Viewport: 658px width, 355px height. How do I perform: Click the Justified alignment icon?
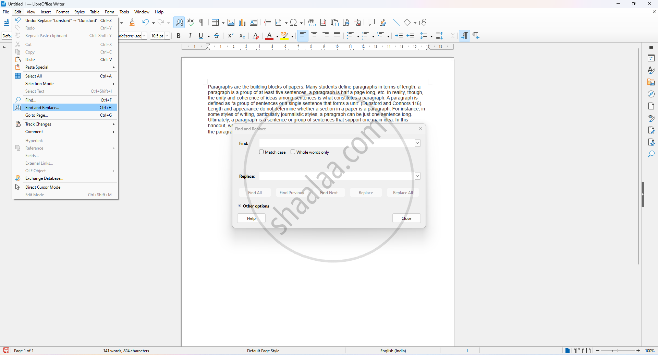337,36
